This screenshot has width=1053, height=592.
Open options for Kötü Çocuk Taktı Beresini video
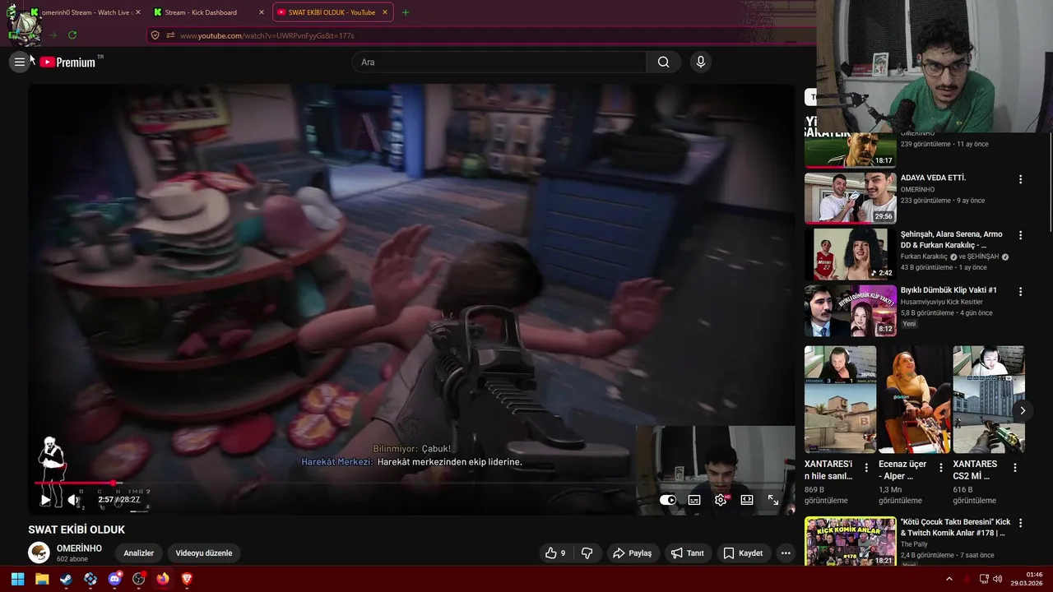click(x=1020, y=523)
